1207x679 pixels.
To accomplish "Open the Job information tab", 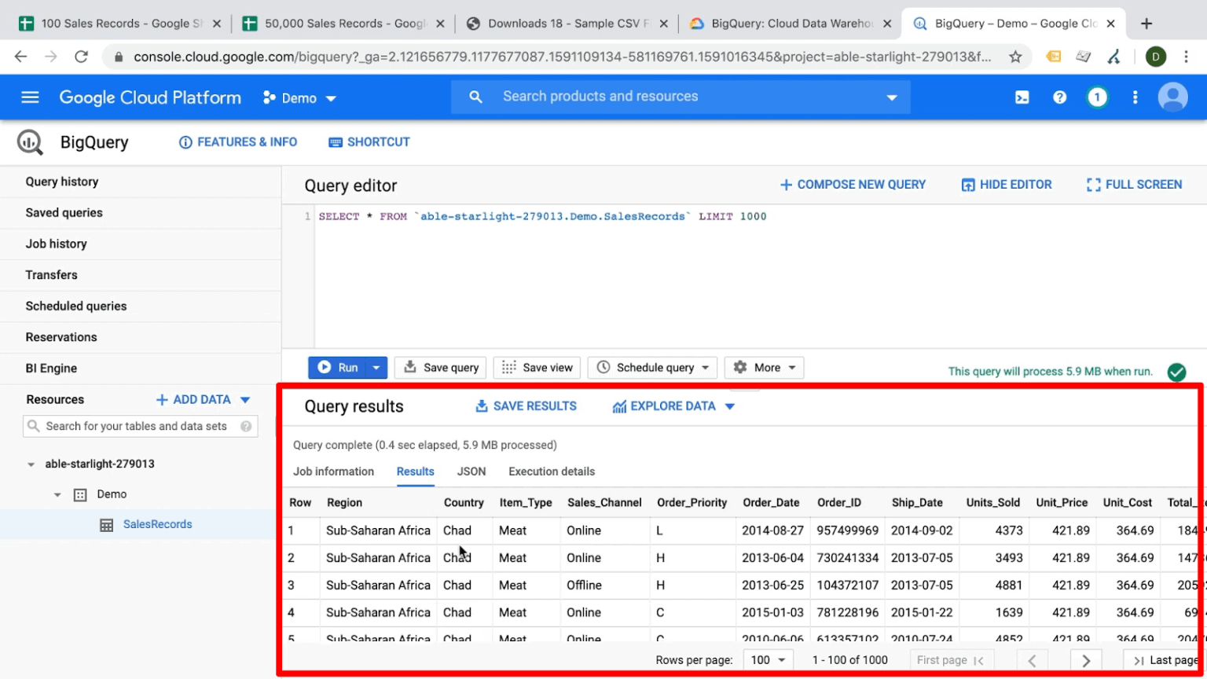I will (x=333, y=472).
